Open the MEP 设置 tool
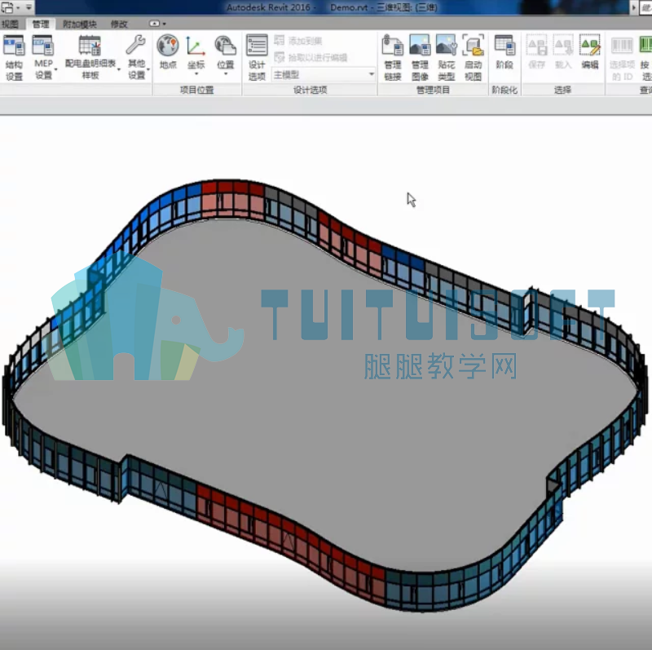 [x=44, y=57]
